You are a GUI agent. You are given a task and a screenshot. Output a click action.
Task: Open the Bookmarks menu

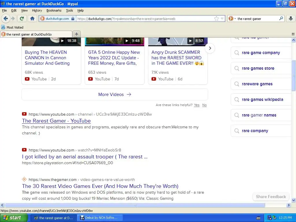click(x=54, y=10)
